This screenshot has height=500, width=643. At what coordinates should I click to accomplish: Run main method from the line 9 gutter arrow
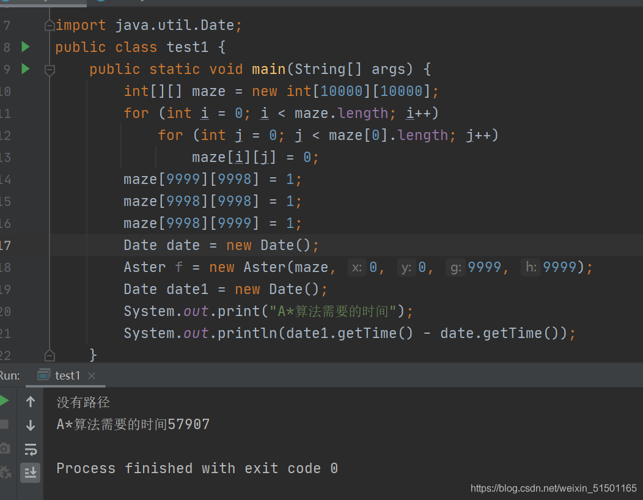pyautogui.click(x=26, y=68)
